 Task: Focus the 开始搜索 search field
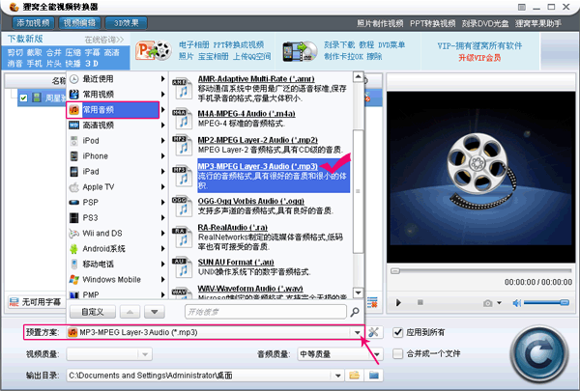click(x=266, y=312)
